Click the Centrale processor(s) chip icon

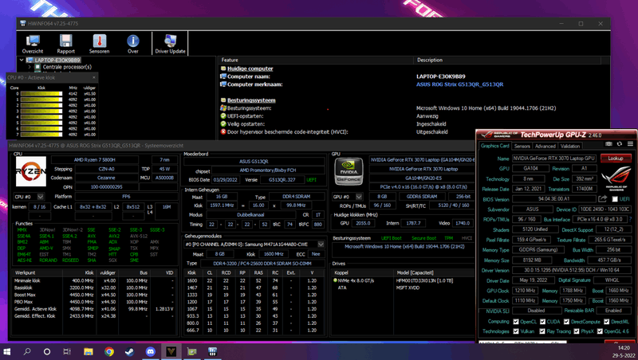37,67
